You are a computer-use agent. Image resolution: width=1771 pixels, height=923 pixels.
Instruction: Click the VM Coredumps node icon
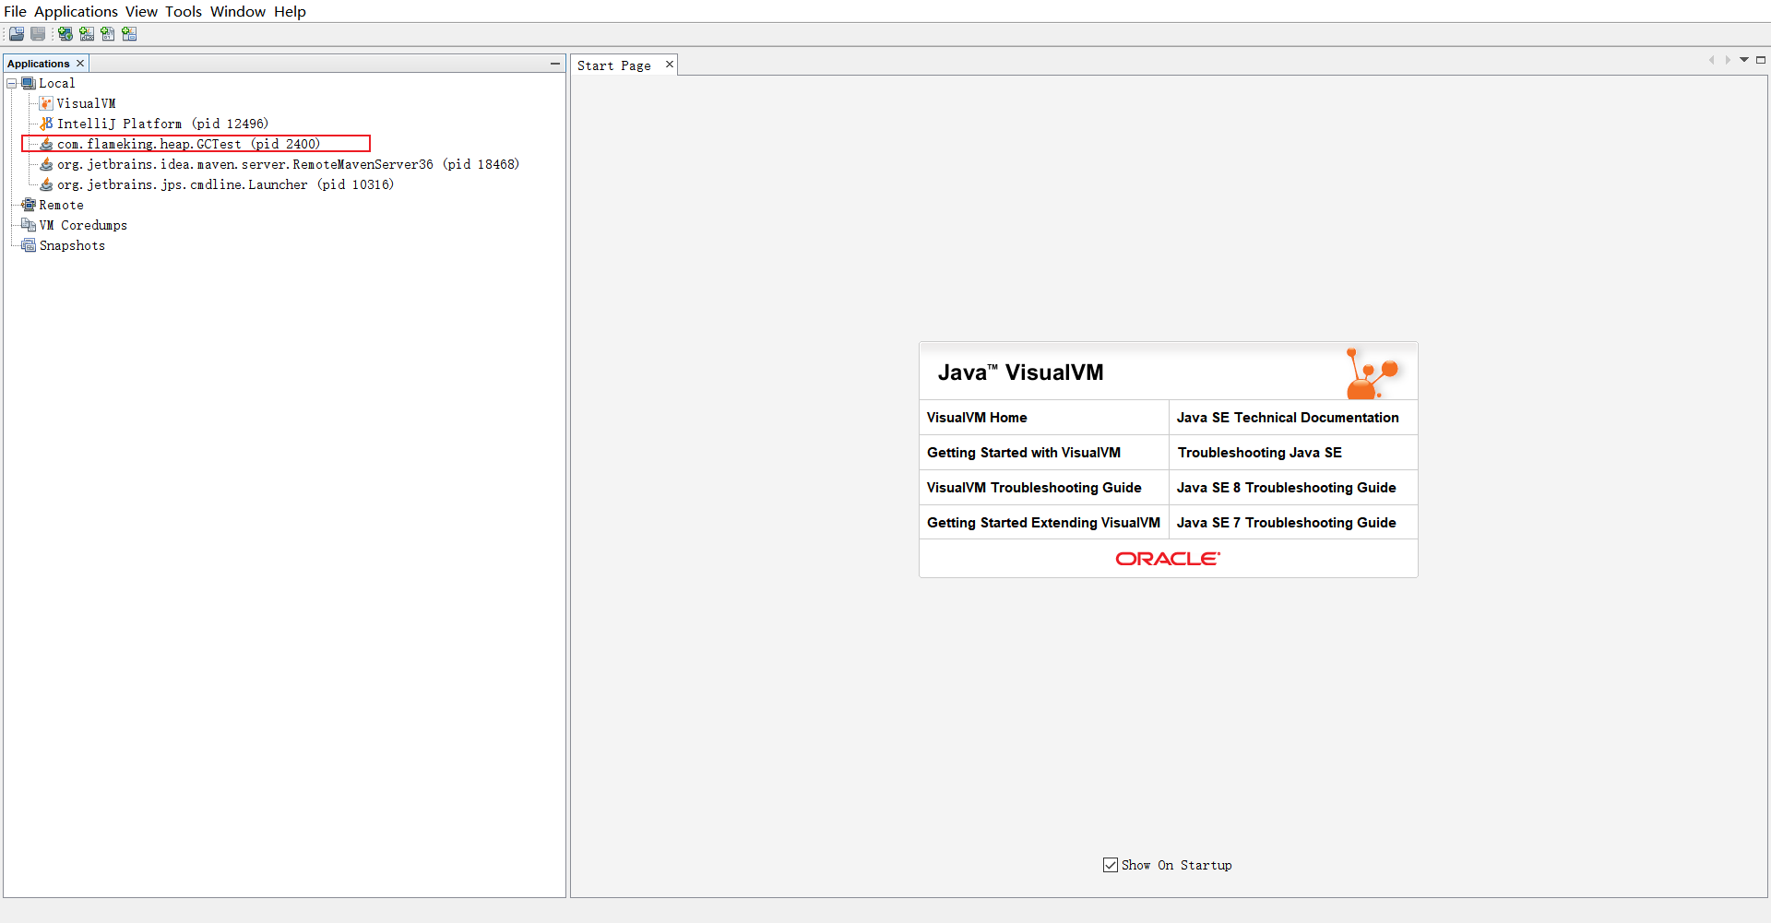(x=29, y=225)
